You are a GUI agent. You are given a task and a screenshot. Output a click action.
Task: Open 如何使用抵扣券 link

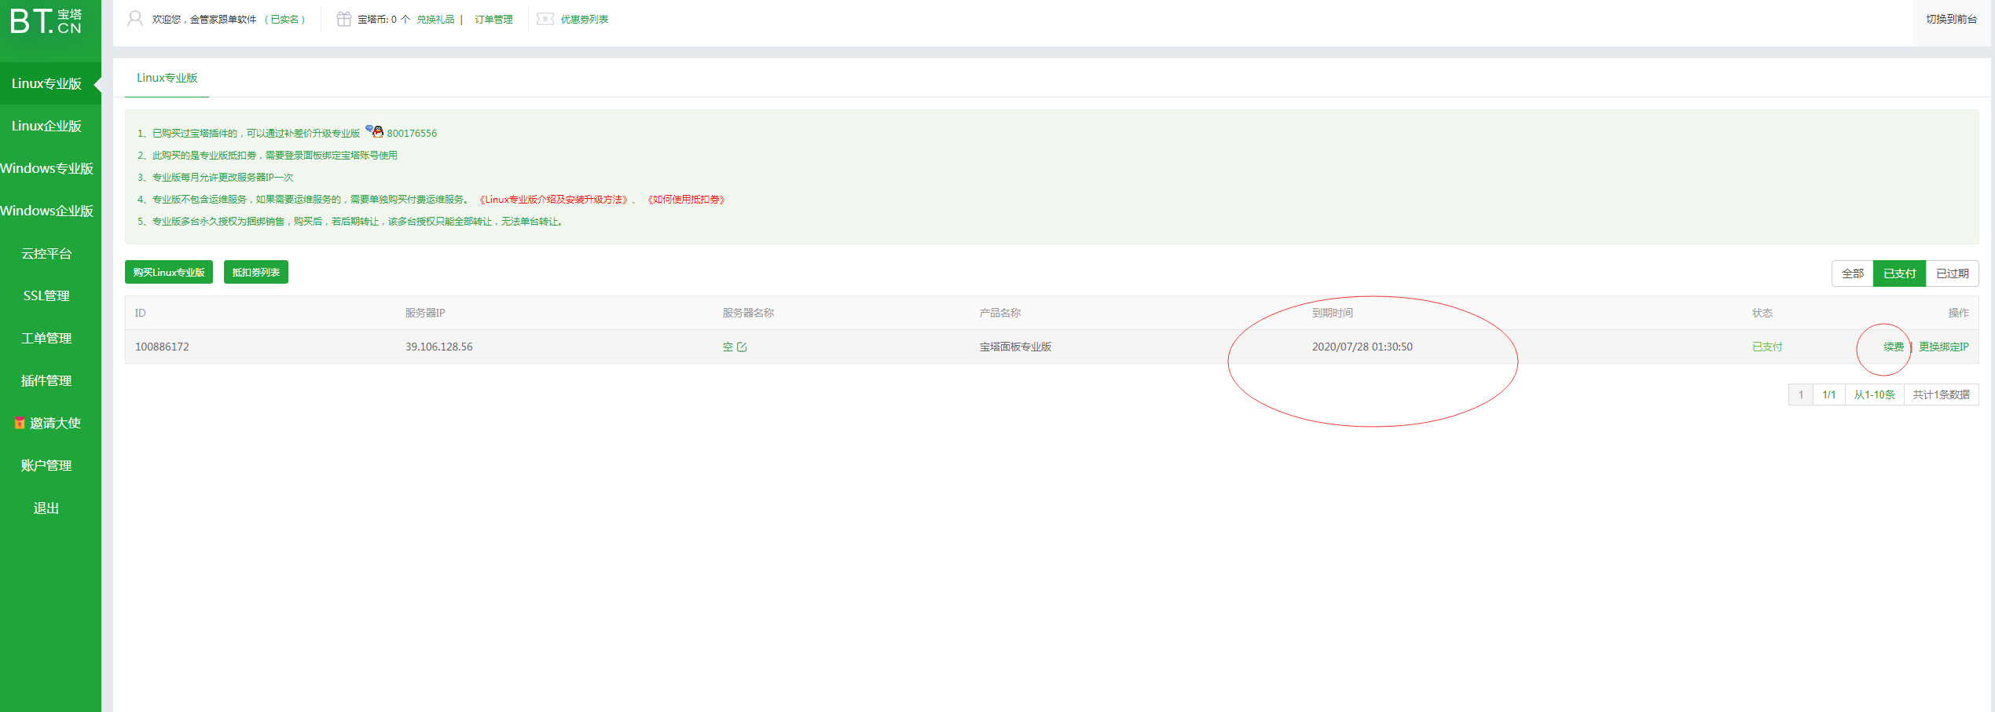(x=688, y=200)
